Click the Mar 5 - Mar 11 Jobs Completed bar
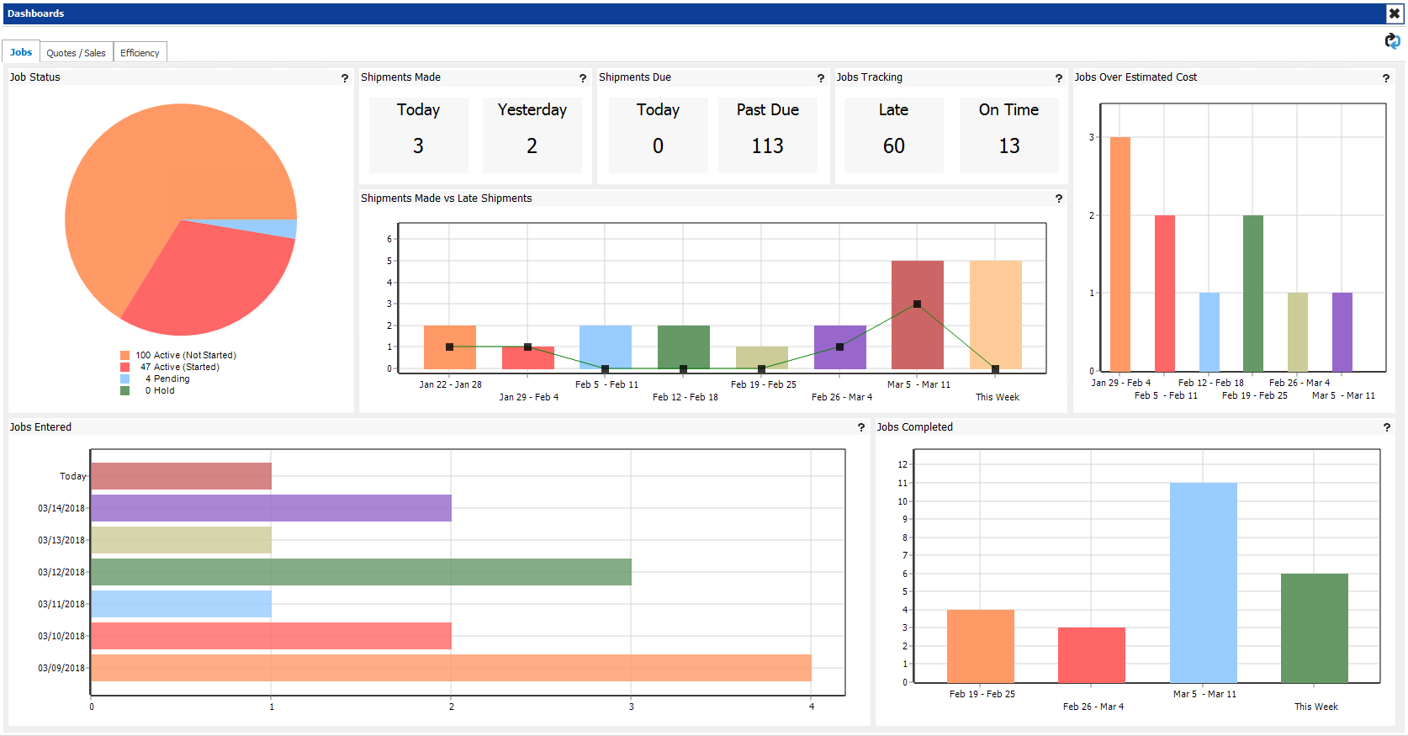Image resolution: width=1408 pixels, height=736 pixels. pos(1203,582)
